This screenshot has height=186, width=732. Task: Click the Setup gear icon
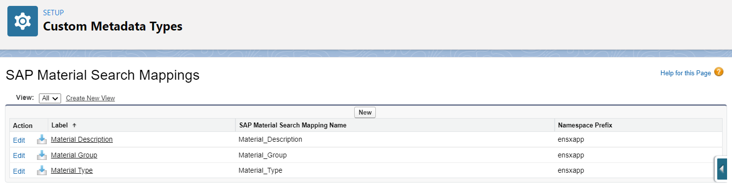[23, 21]
